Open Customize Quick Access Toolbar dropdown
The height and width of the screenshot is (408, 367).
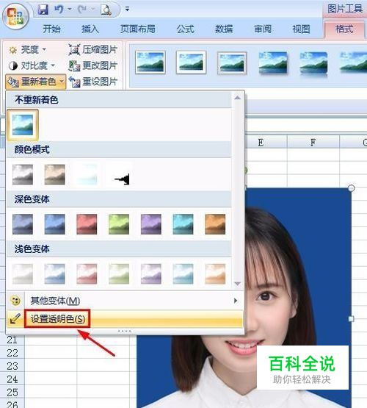tap(127, 9)
